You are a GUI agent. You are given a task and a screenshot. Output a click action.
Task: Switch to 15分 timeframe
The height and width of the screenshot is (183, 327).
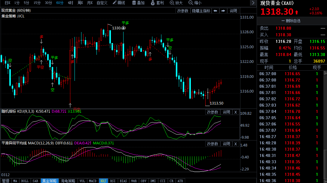(x=37, y=3)
